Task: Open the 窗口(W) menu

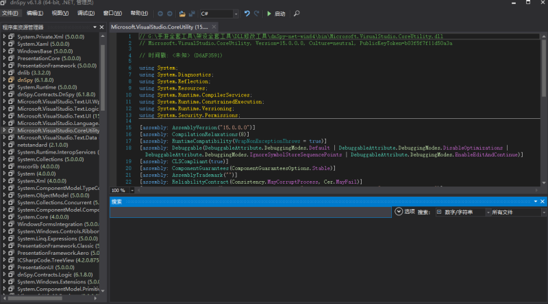Action: 112,13
